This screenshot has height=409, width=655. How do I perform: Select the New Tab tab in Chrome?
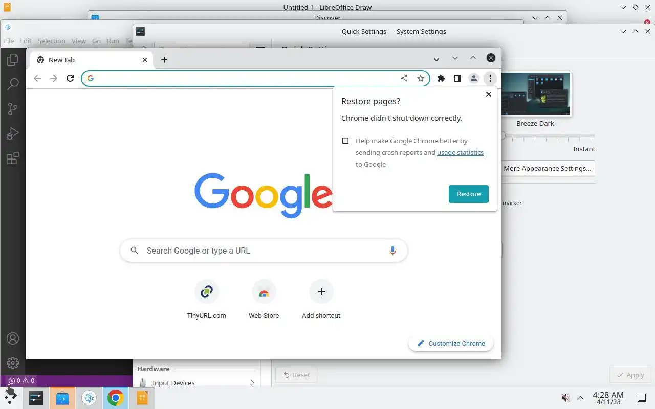92,60
